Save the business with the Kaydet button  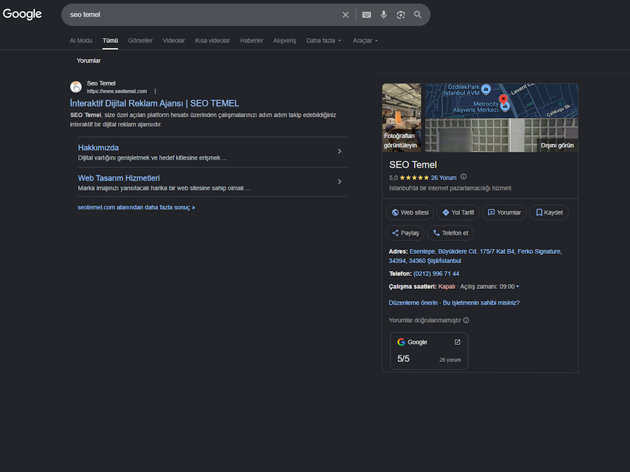(549, 212)
